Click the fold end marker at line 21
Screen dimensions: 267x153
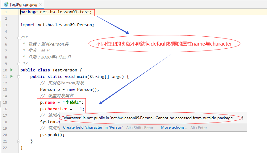[x=19, y=141]
